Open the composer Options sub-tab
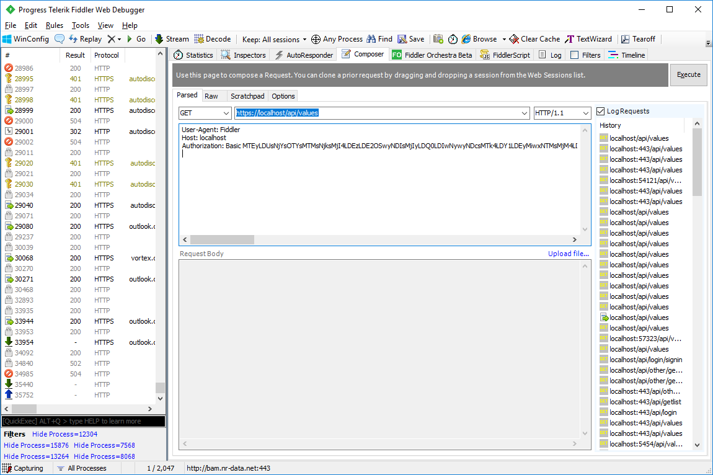 [x=283, y=96]
